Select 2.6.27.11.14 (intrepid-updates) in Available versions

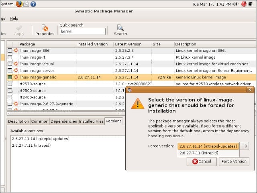point(41,139)
